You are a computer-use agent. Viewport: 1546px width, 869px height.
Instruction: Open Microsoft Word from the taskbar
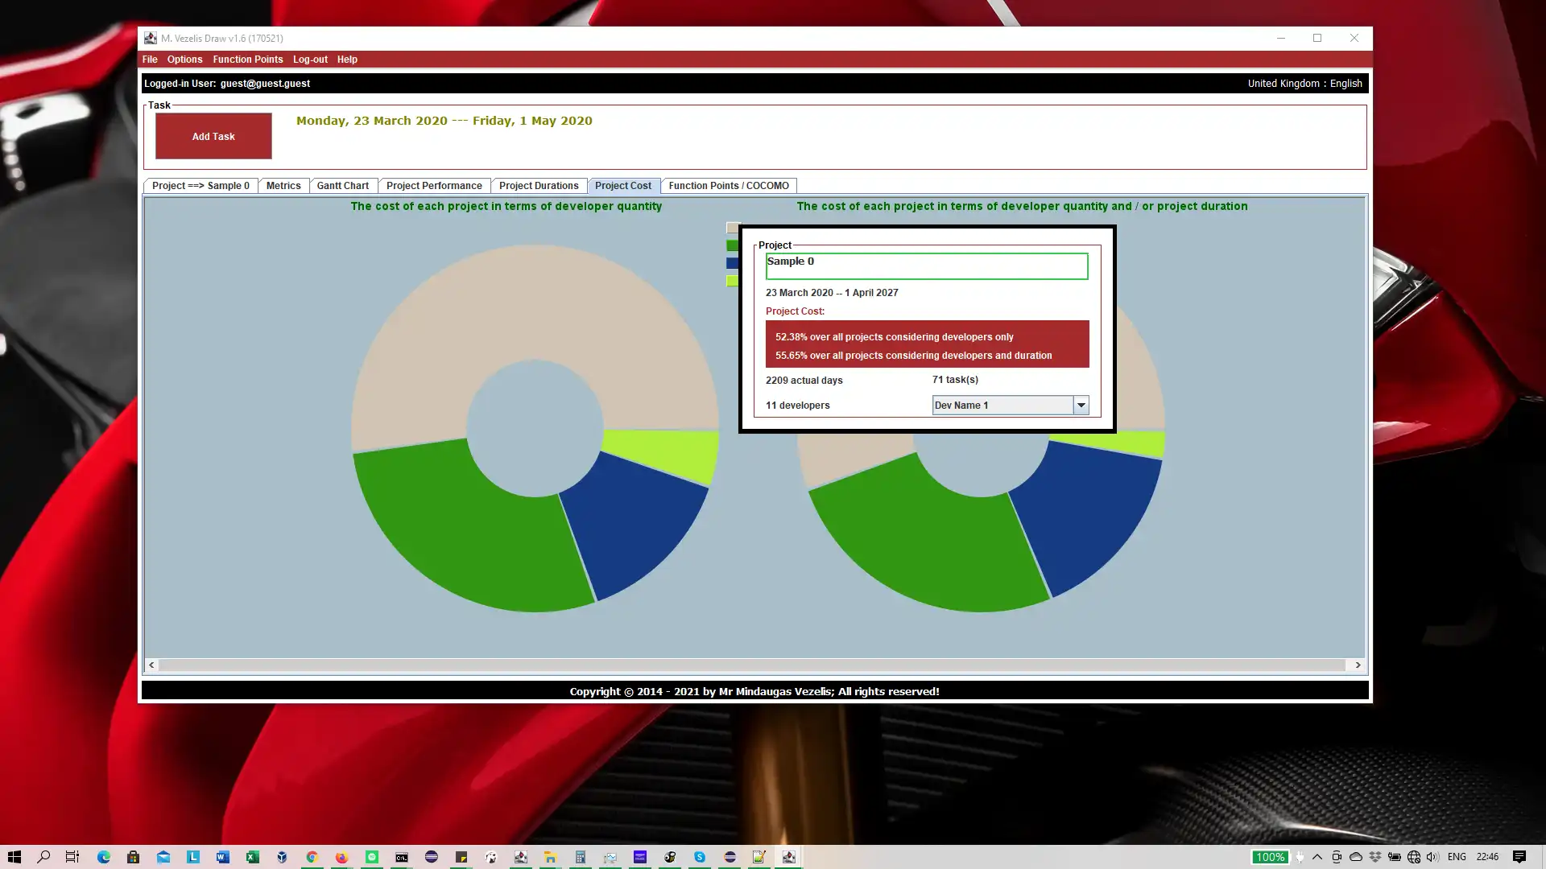click(223, 857)
